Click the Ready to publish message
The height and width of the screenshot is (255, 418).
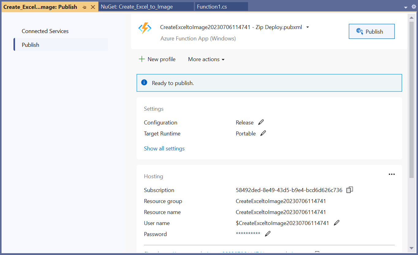(x=173, y=83)
